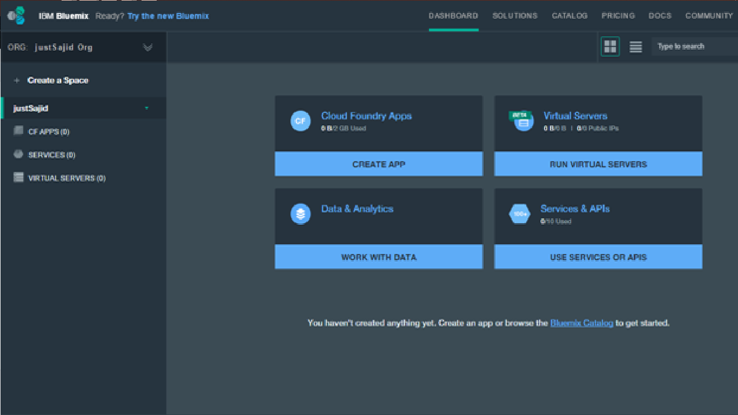Open the CATALOG tab
The image size is (738, 415).
click(569, 16)
